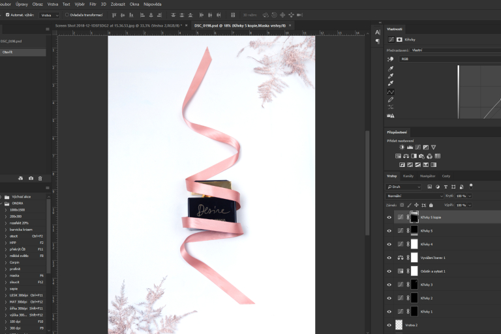Click the Křivky 5 kopie mask thumbnail
The height and width of the screenshot is (334, 501).
[x=414, y=217]
